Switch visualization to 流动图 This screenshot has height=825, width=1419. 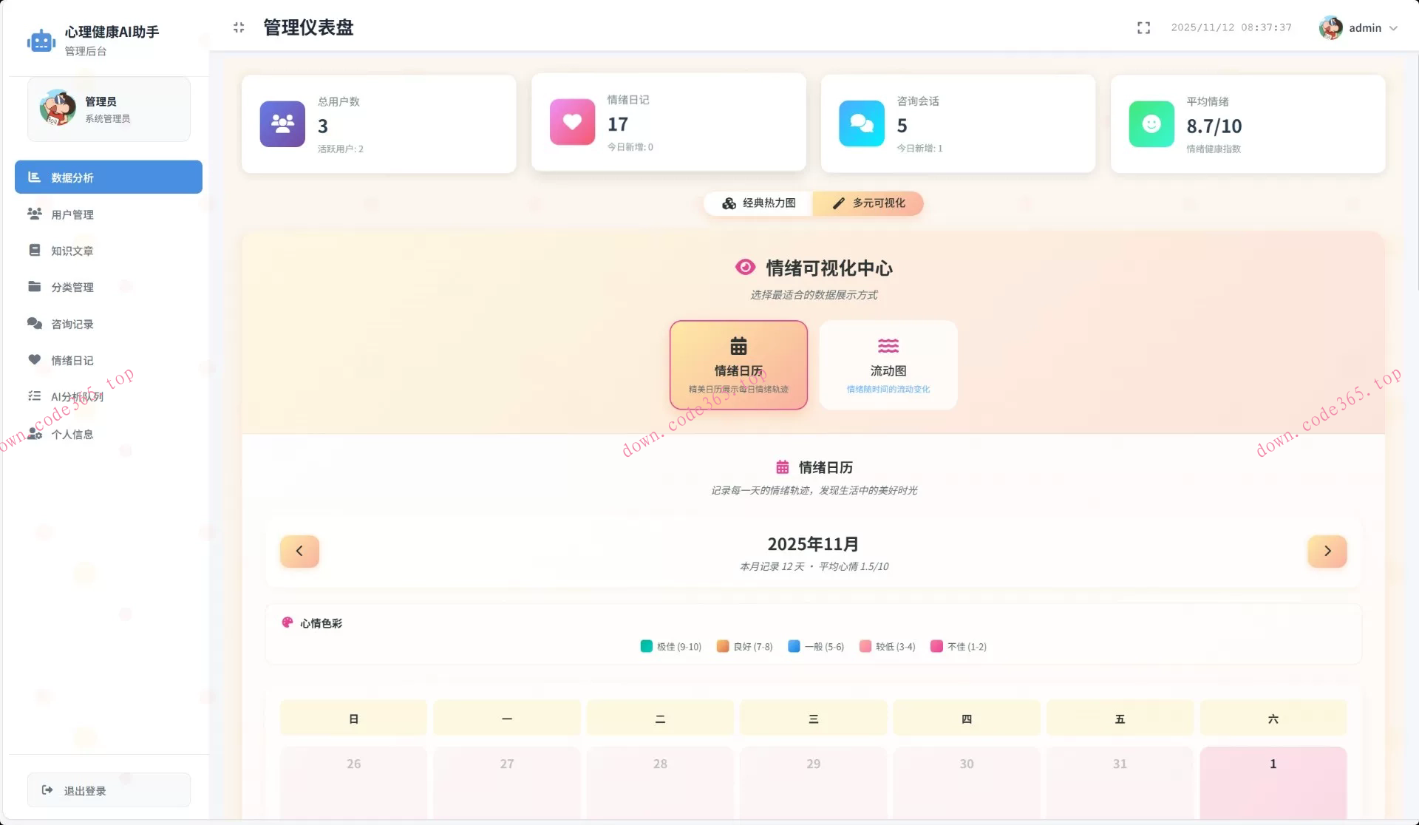pyautogui.click(x=887, y=365)
